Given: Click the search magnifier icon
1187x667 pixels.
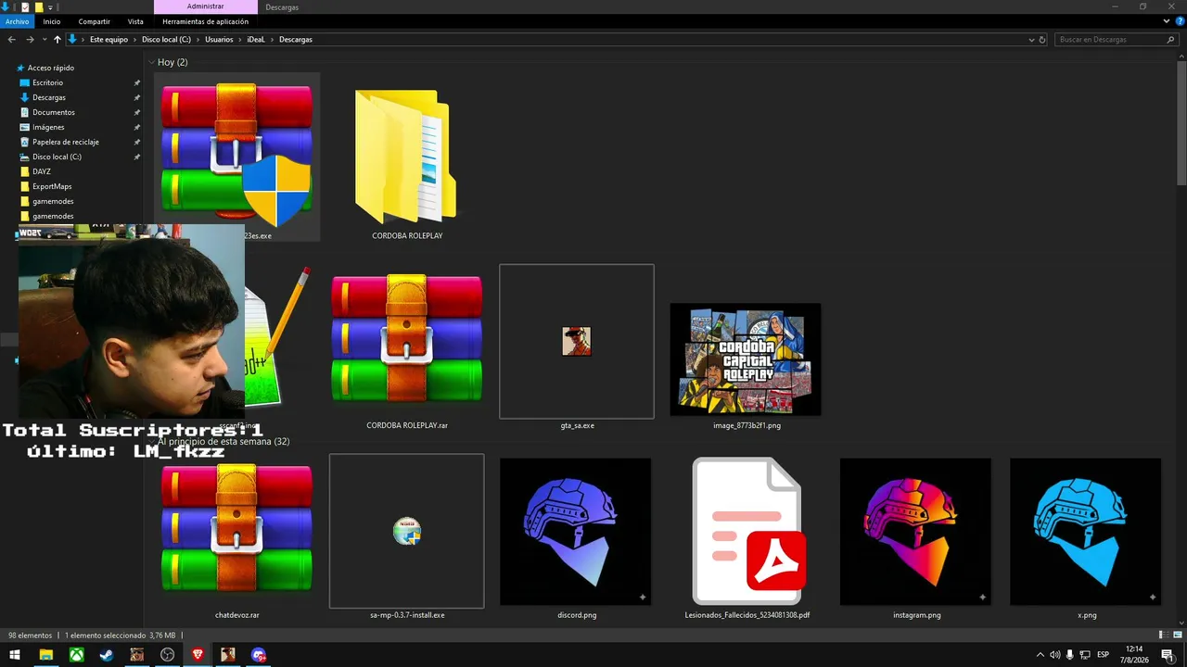Looking at the screenshot, I should point(1170,40).
